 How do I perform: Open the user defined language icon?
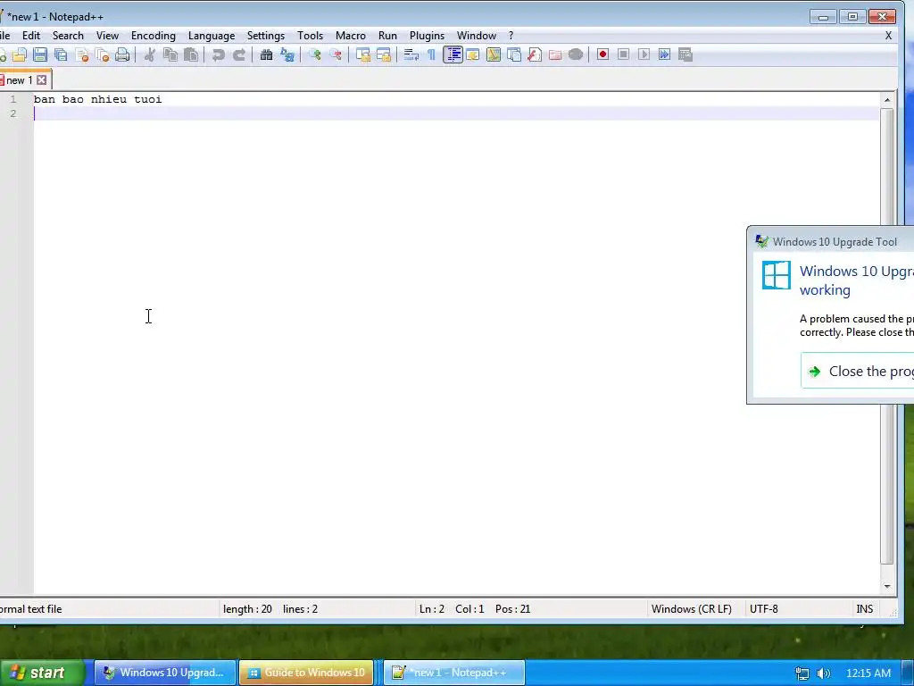coord(473,54)
